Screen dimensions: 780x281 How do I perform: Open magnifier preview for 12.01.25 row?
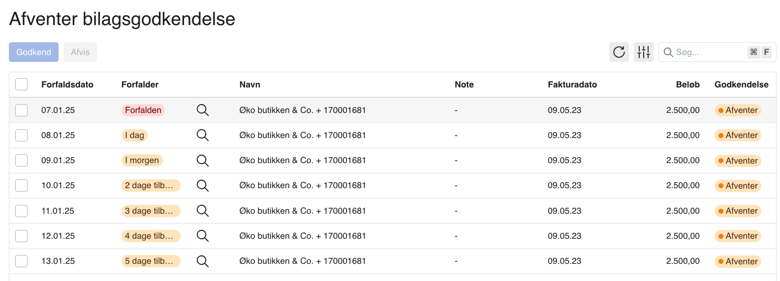(x=203, y=236)
